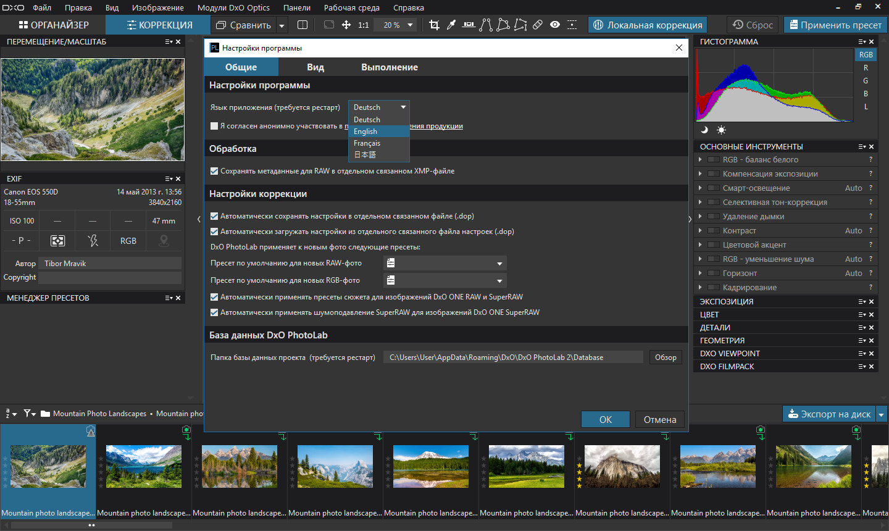
Task: Show highlight clipping sun icon in histogram
Action: (x=721, y=130)
